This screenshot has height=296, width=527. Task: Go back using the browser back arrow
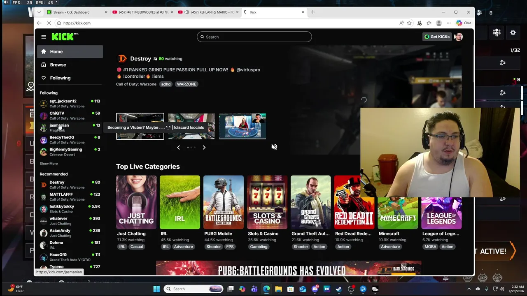pyautogui.click(x=39, y=23)
